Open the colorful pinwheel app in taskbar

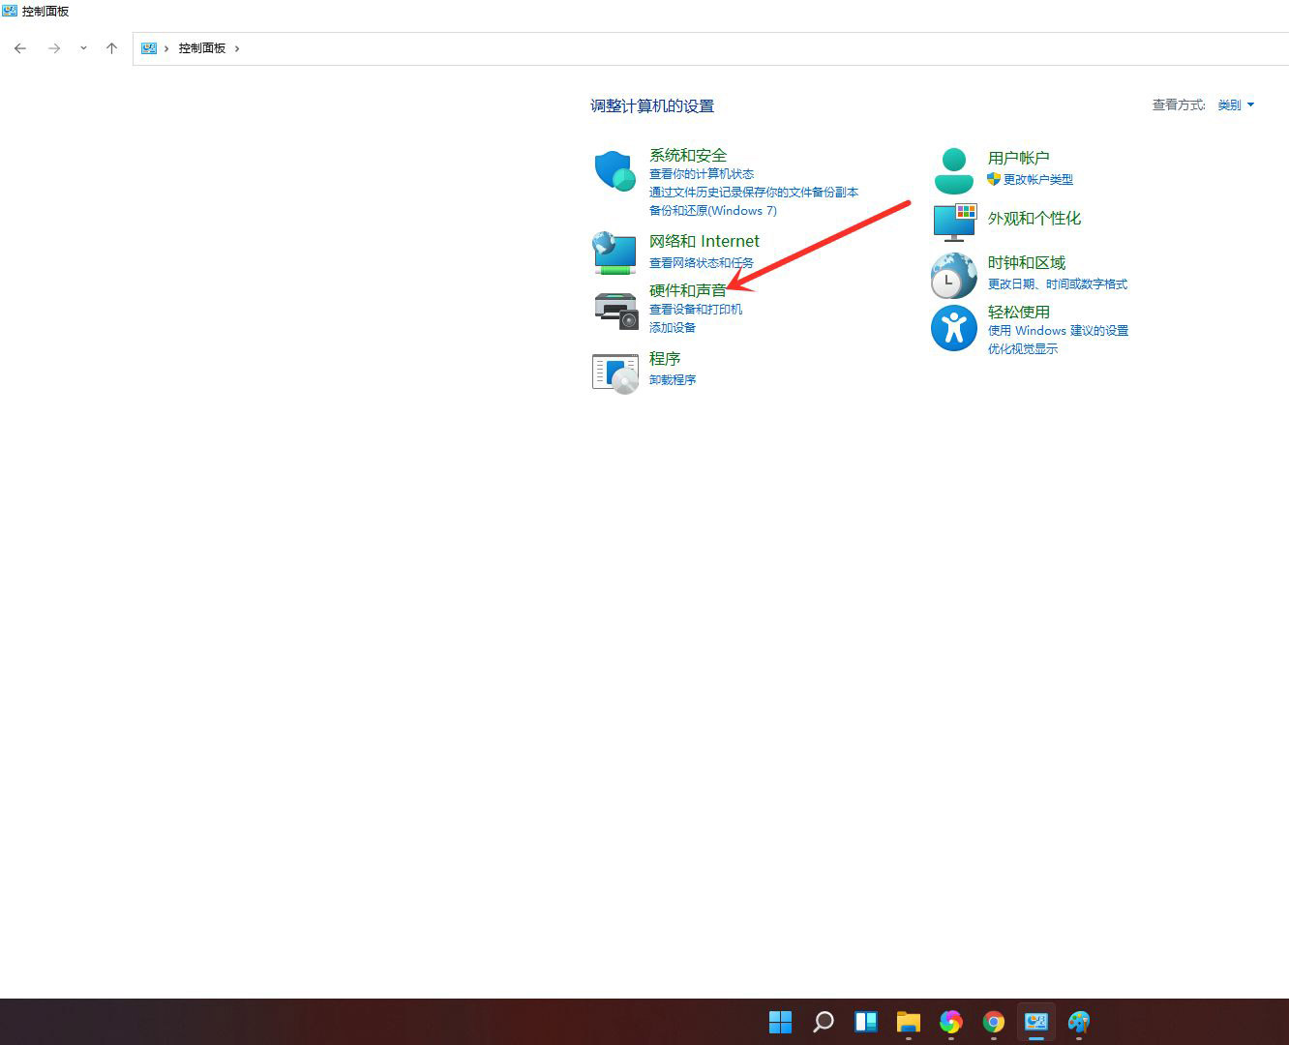coord(951,1022)
